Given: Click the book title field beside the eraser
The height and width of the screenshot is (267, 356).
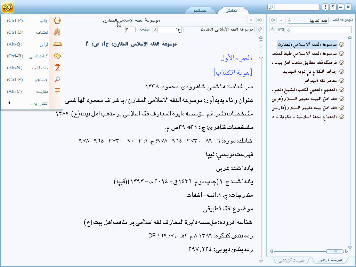Looking at the screenshot, I should (219, 30).
